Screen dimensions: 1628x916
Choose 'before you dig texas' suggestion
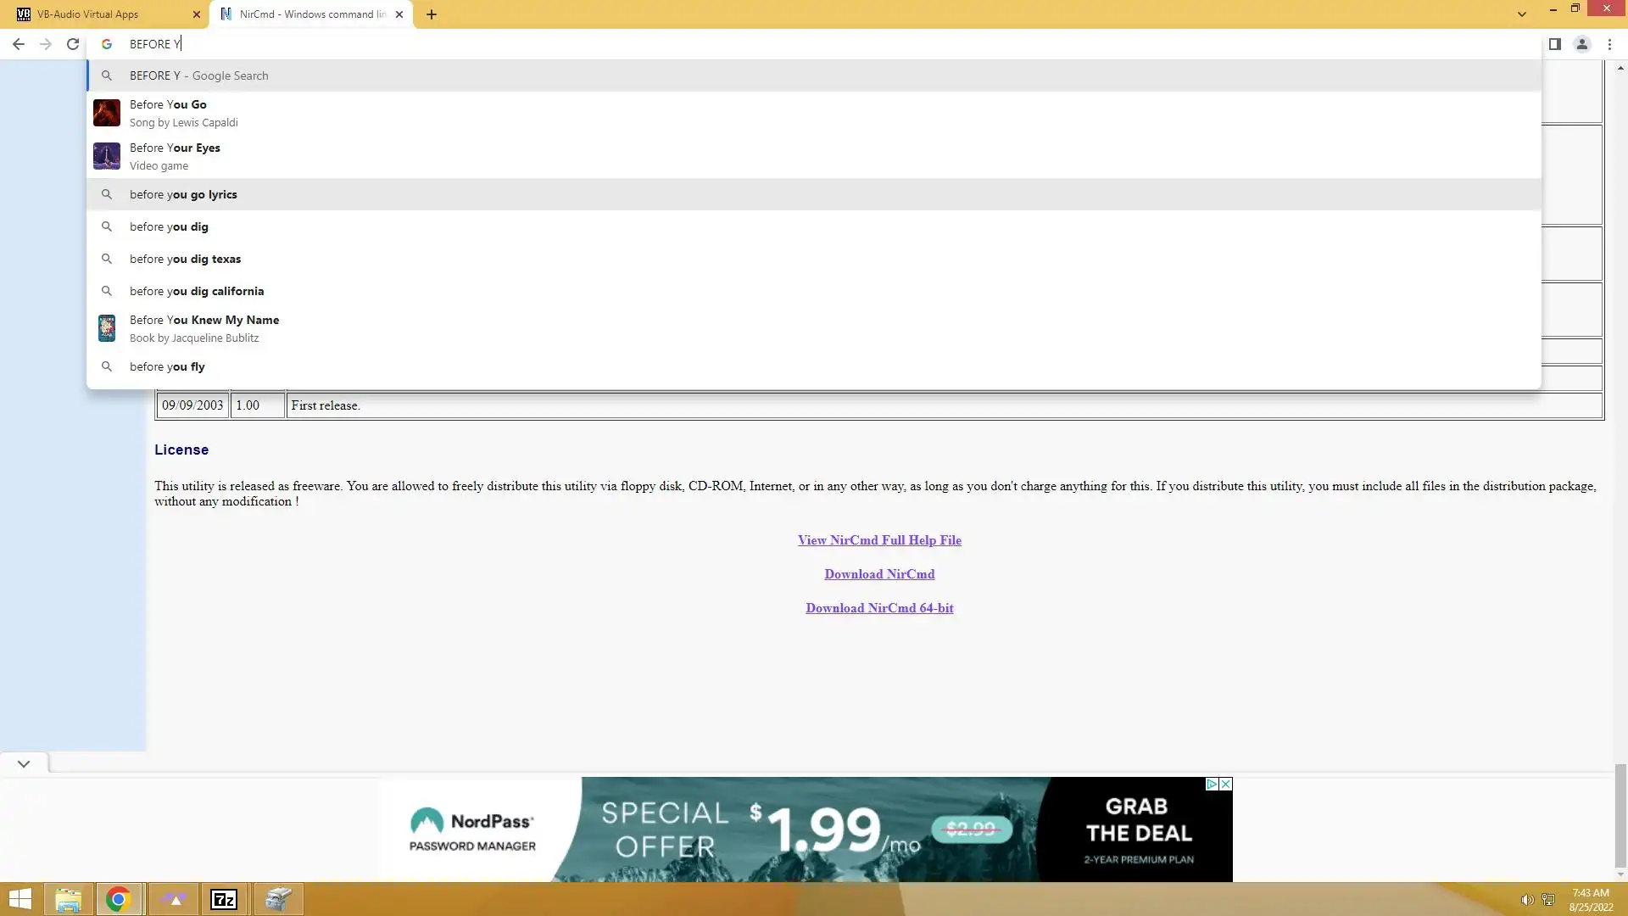point(185,259)
